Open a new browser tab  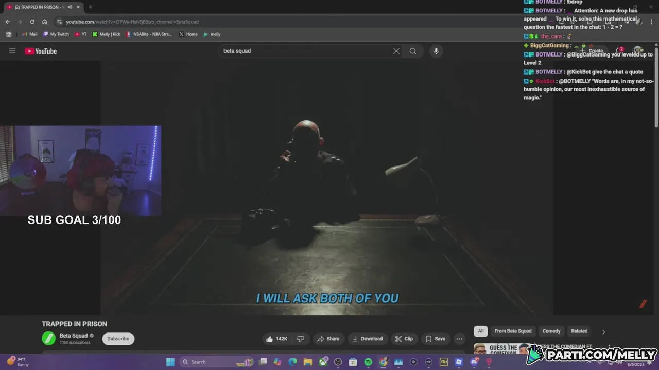(91, 7)
